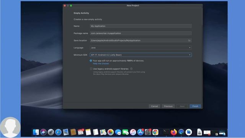Screen dimensions: 245x138
Task: Click the Finish button
Action: 195,106
